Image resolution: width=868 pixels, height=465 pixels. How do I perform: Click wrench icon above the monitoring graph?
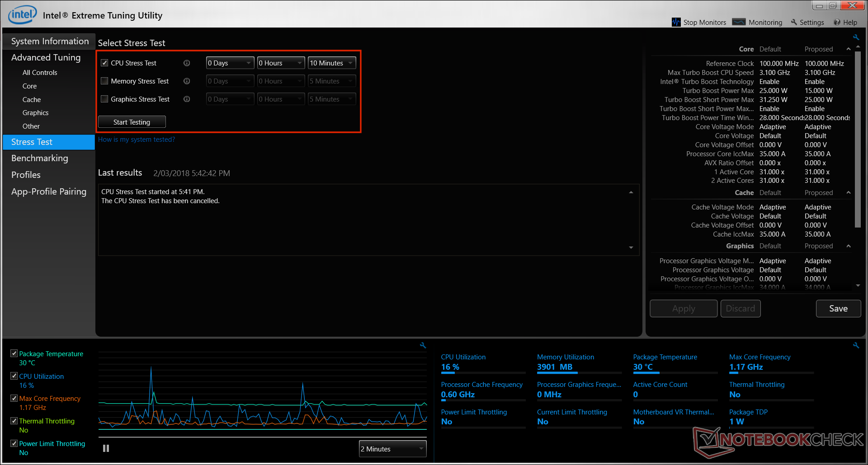pyautogui.click(x=423, y=345)
